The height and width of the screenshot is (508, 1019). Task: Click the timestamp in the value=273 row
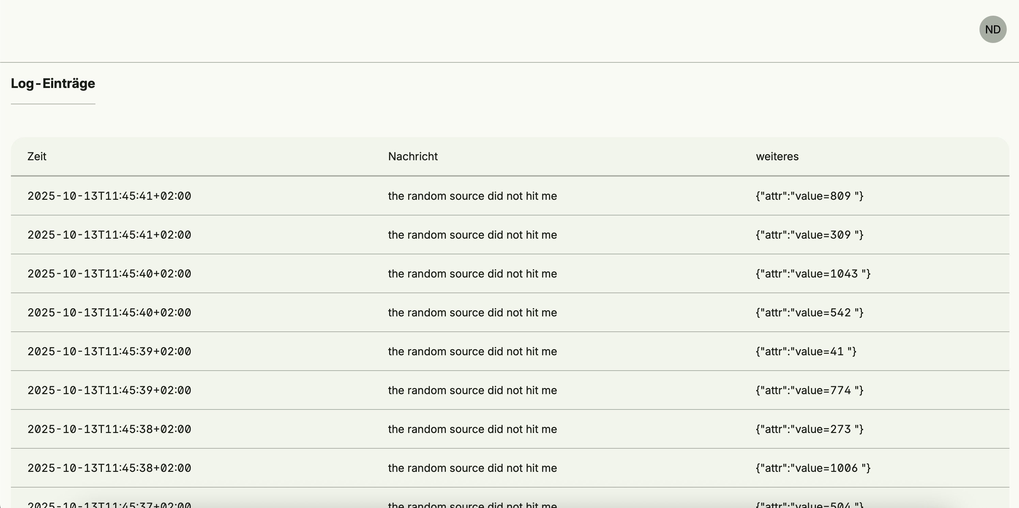[x=109, y=429]
